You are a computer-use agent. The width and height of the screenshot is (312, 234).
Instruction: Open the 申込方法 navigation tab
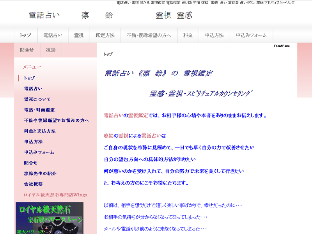pyautogui.click(x=214, y=35)
